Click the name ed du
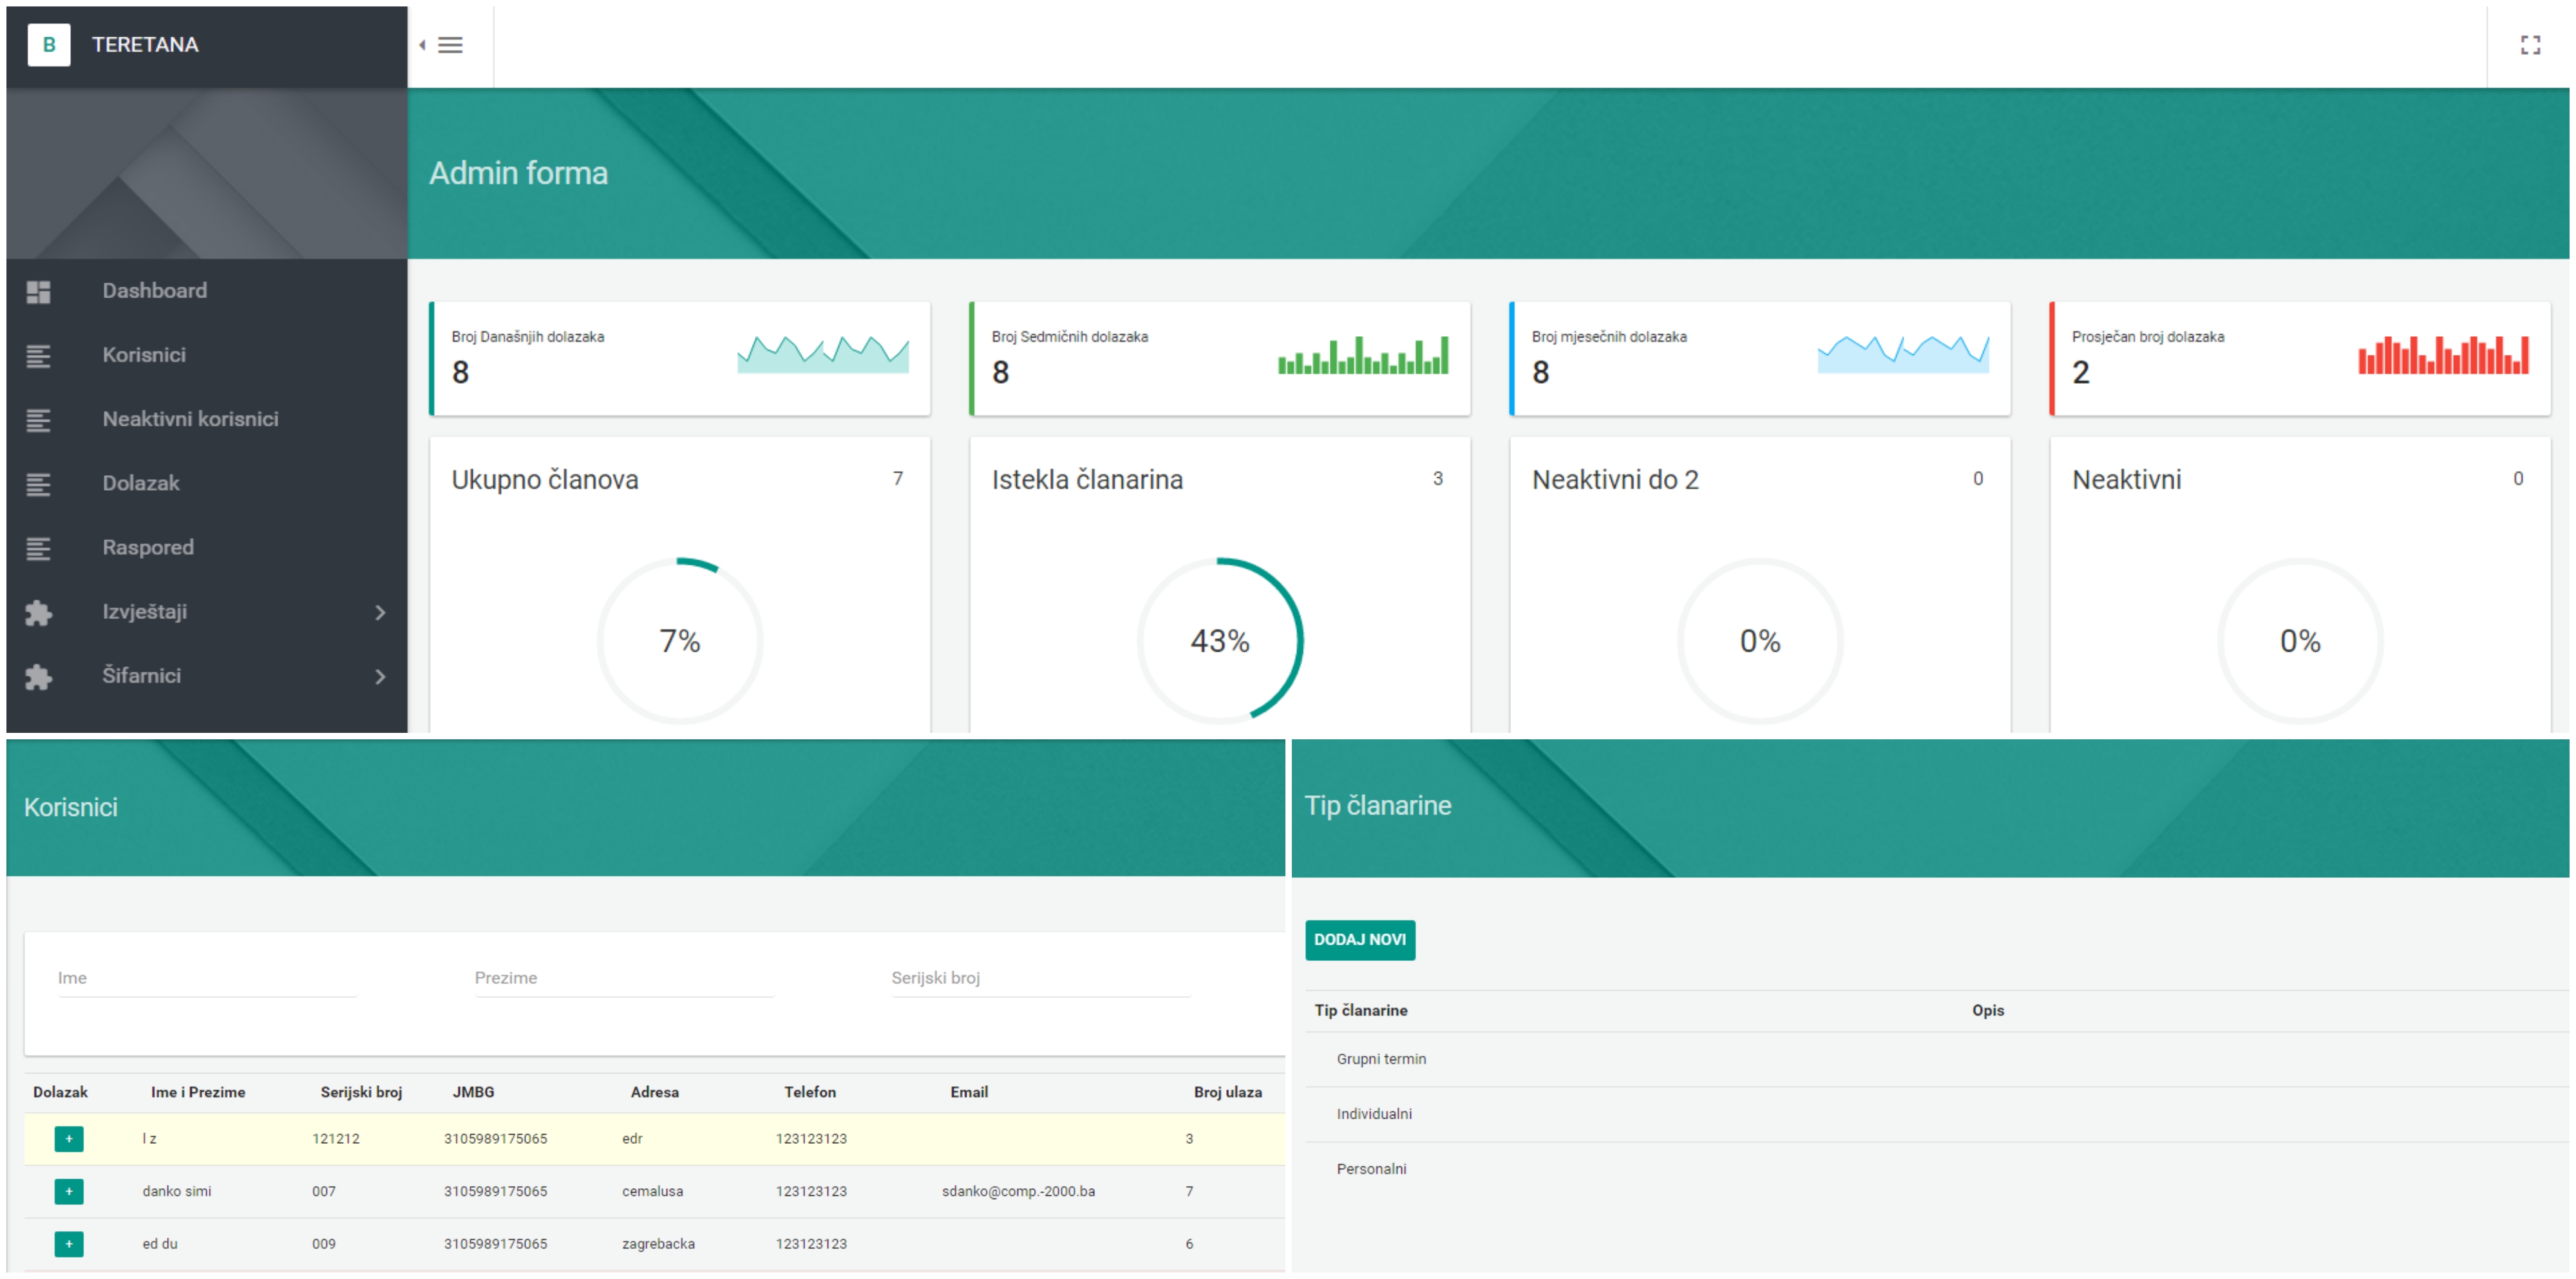 (x=160, y=1245)
